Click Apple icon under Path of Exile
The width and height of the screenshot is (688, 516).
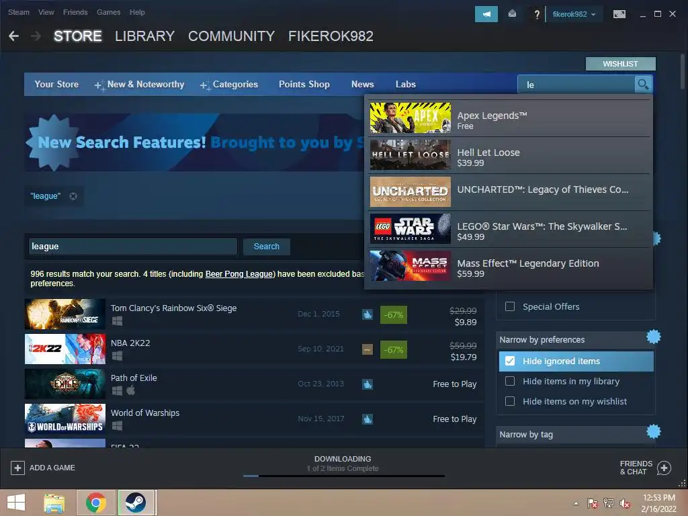click(x=131, y=390)
